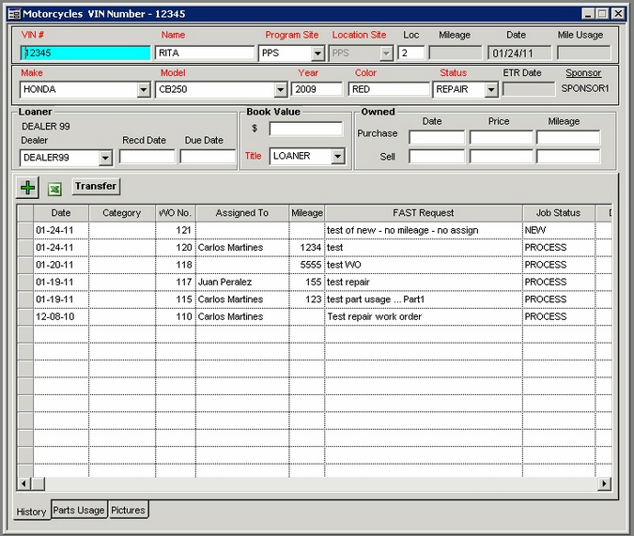Click the green plus add record icon
The width and height of the screenshot is (634, 536).
pos(28,188)
